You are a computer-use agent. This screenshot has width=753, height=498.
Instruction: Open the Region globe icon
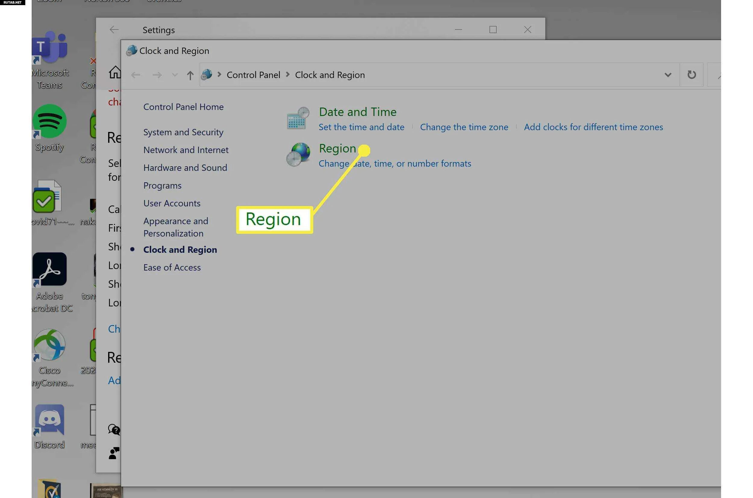point(298,155)
